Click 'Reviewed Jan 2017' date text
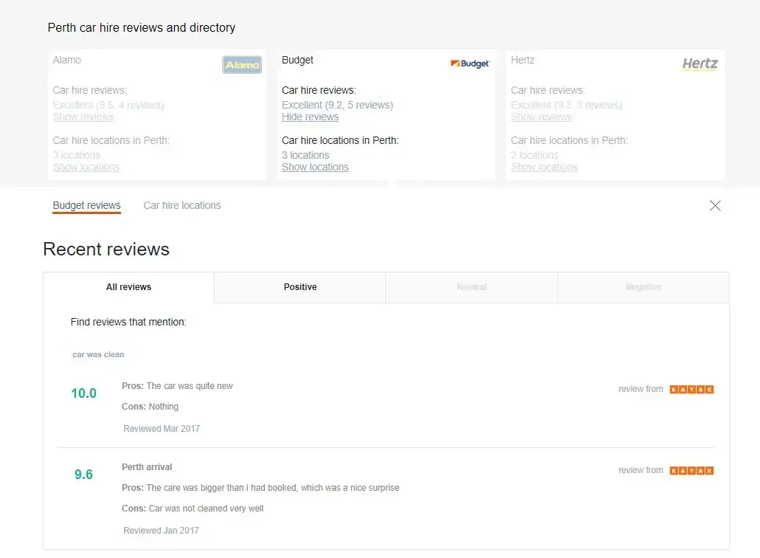The width and height of the screenshot is (760, 558). tap(161, 531)
